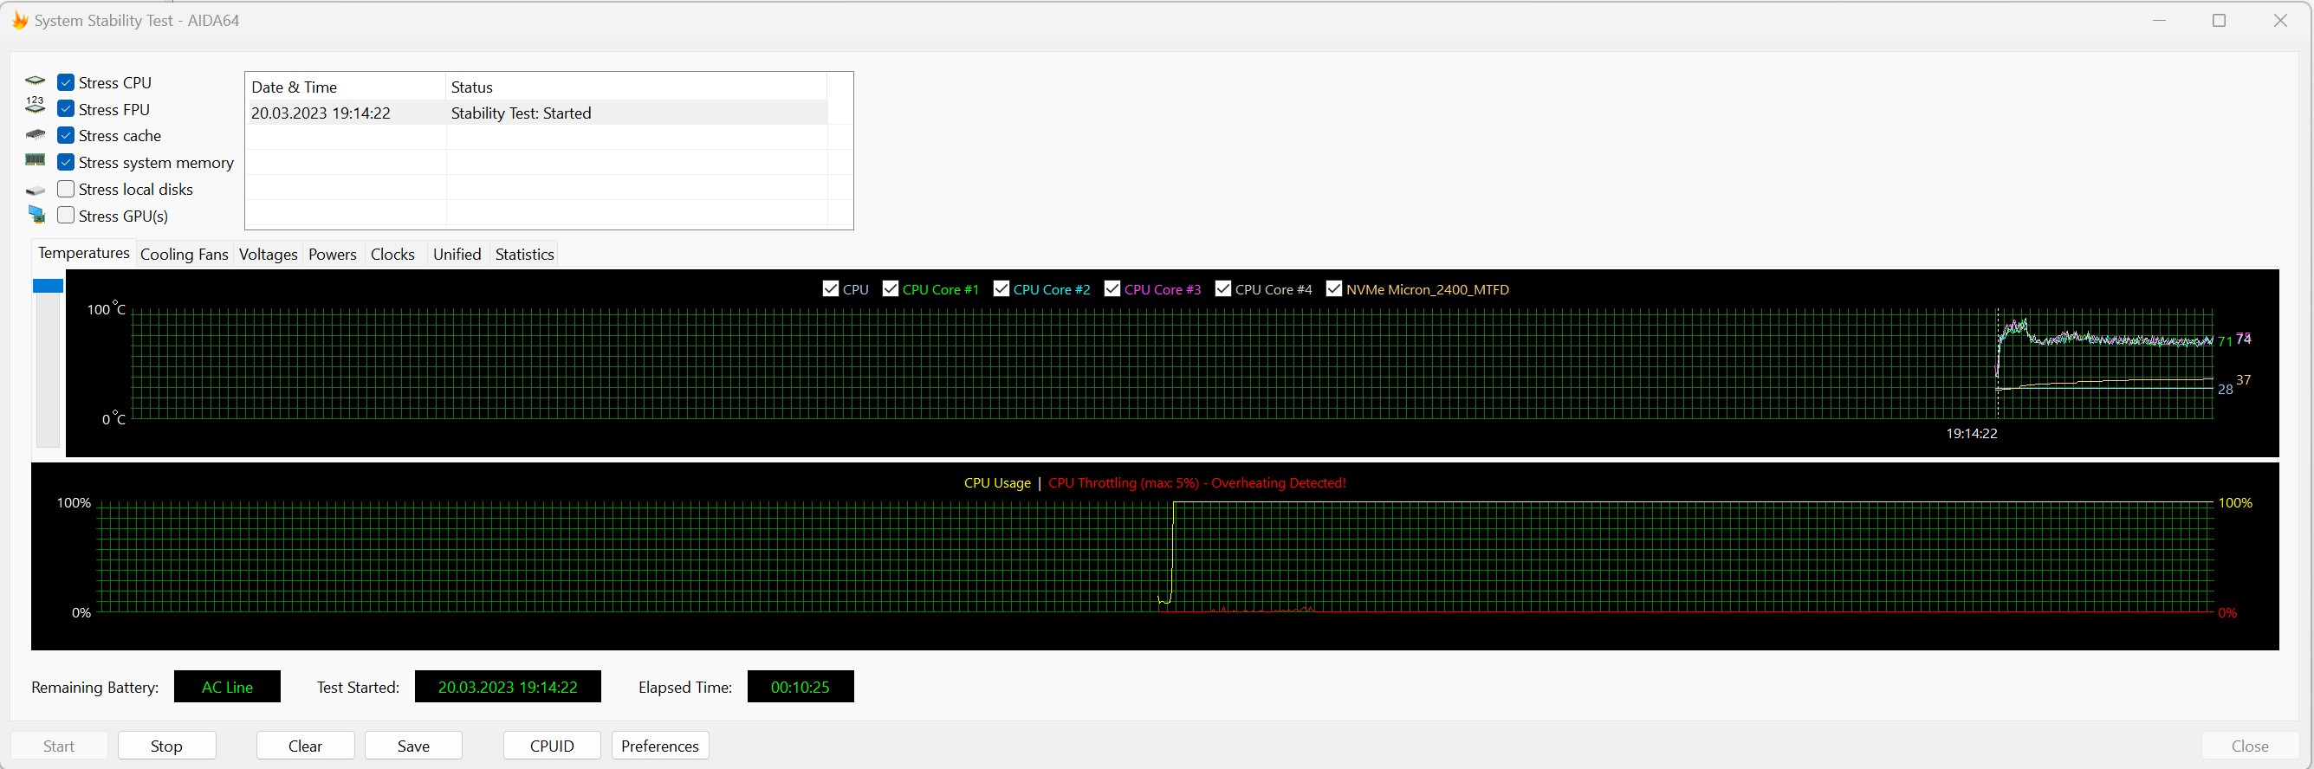The image size is (2314, 769).
Task: Open the Clocks tab
Action: (392, 255)
